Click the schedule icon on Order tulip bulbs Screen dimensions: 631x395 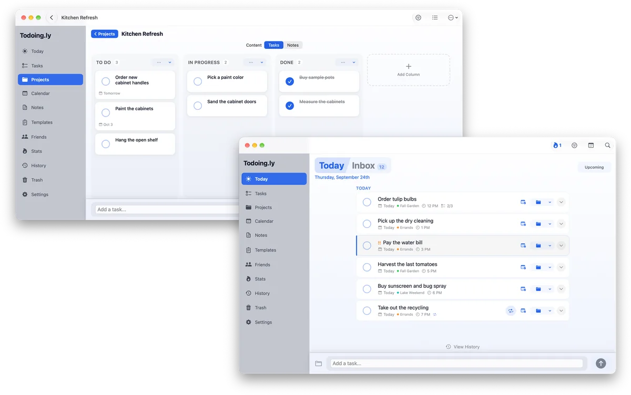[x=523, y=202]
